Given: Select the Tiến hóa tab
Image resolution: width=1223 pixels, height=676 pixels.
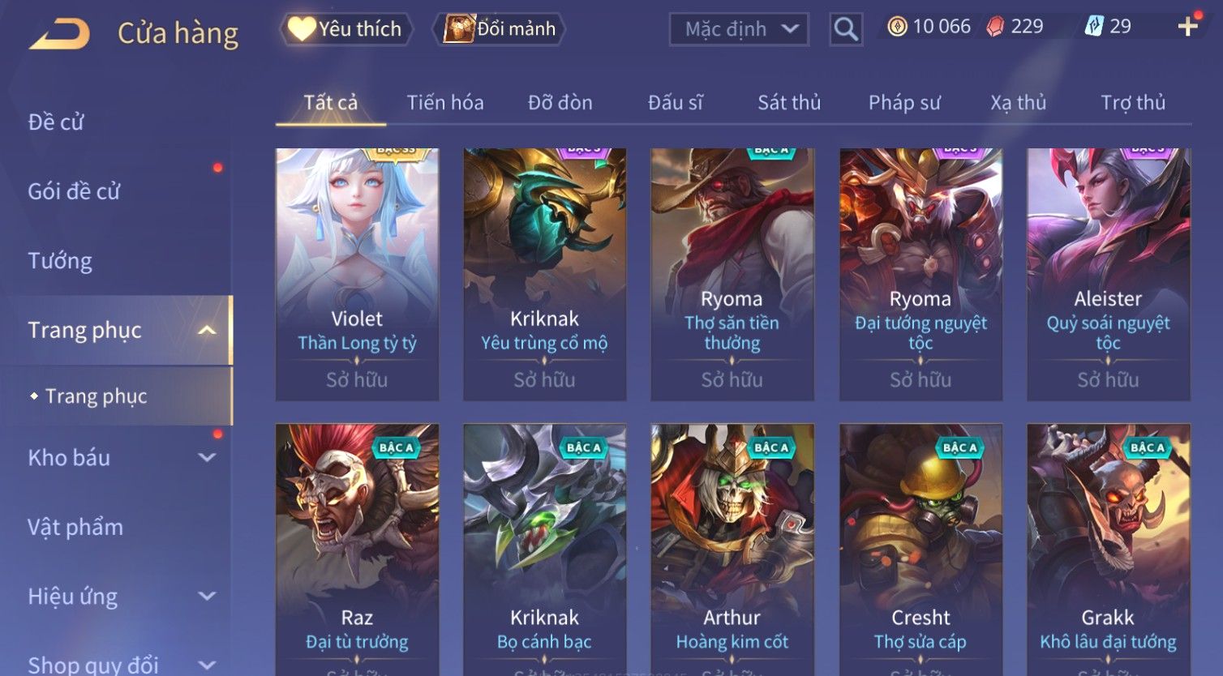Looking at the screenshot, I should pyautogui.click(x=445, y=103).
